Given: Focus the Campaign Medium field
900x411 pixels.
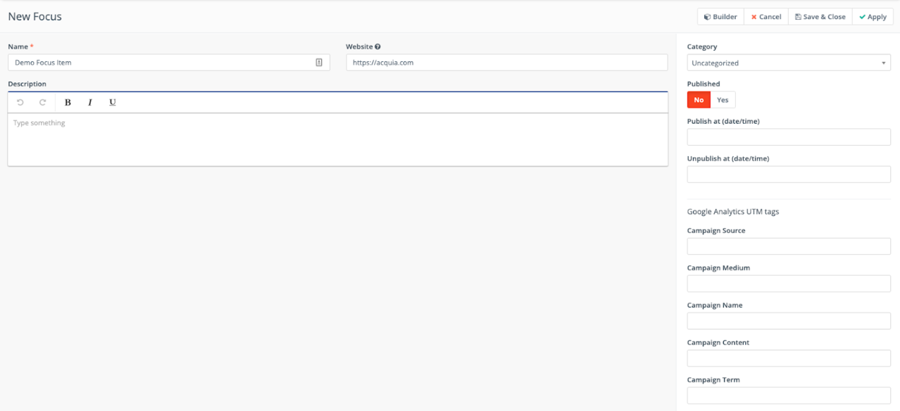Looking at the screenshot, I should (789, 284).
